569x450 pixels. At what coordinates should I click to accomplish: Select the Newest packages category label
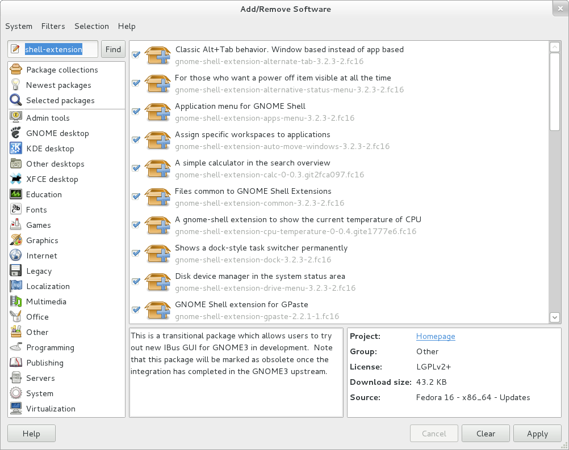pos(58,85)
